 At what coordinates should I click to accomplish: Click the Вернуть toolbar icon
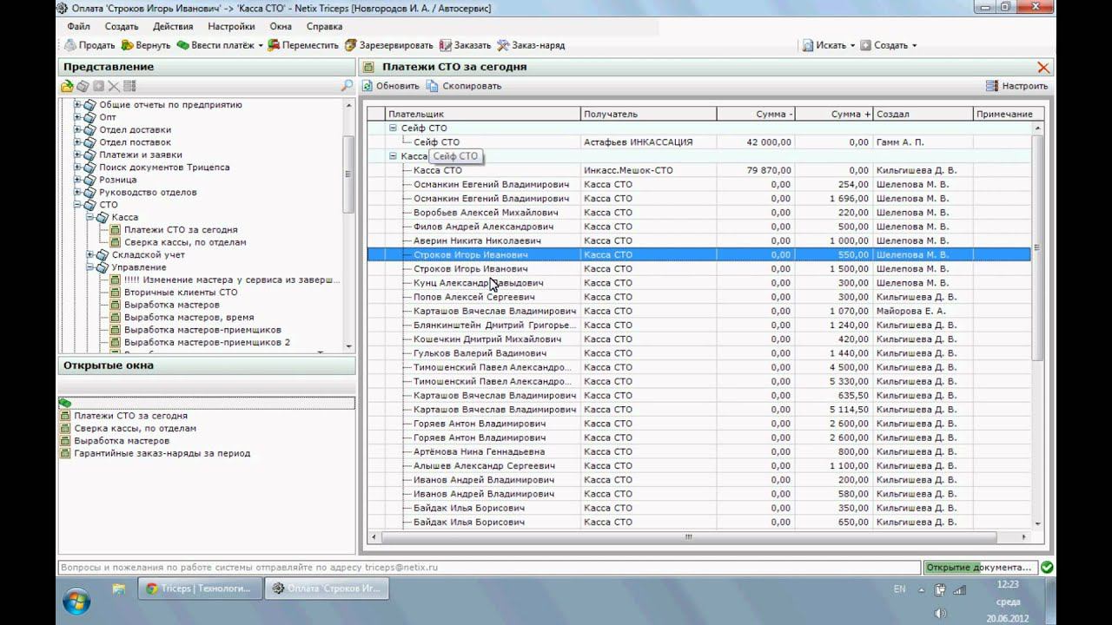[x=128, y=45]
